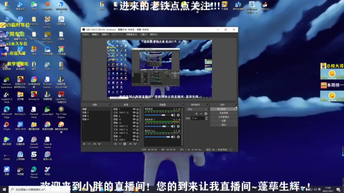Toggle eye icon for source 图像 11
Screen dimensions: 344x193
(134, 136)
